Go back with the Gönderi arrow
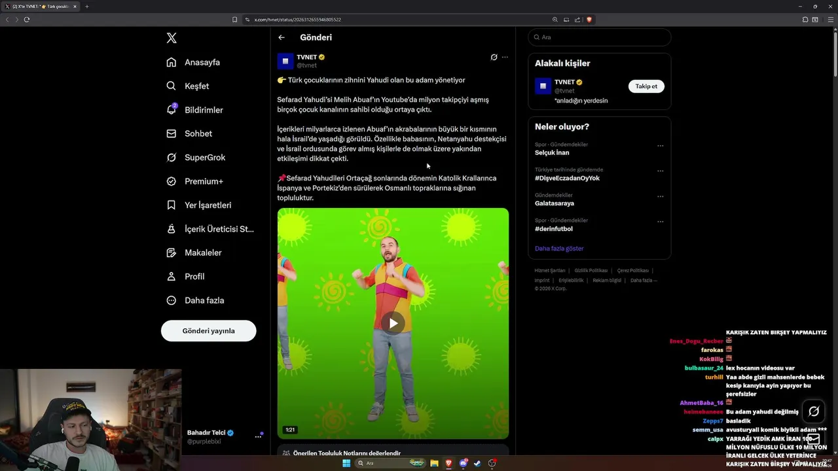Image resolution: width=838 pixels, height=471 pixels. coord(282,37)
